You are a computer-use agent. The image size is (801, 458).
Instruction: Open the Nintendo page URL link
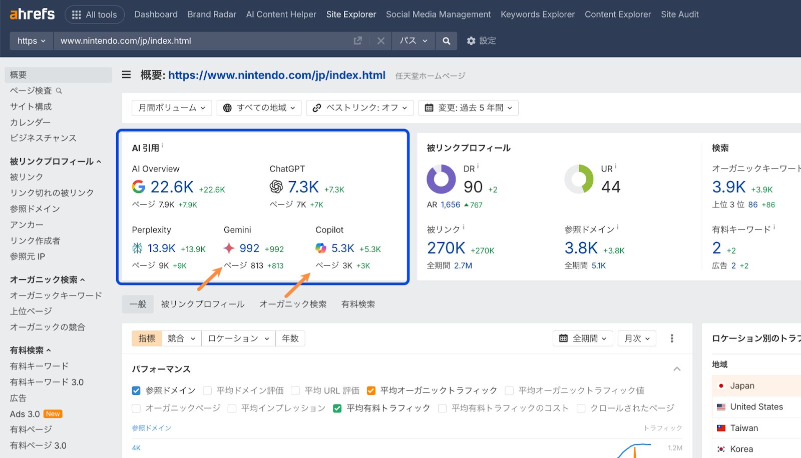pos(276,75)
